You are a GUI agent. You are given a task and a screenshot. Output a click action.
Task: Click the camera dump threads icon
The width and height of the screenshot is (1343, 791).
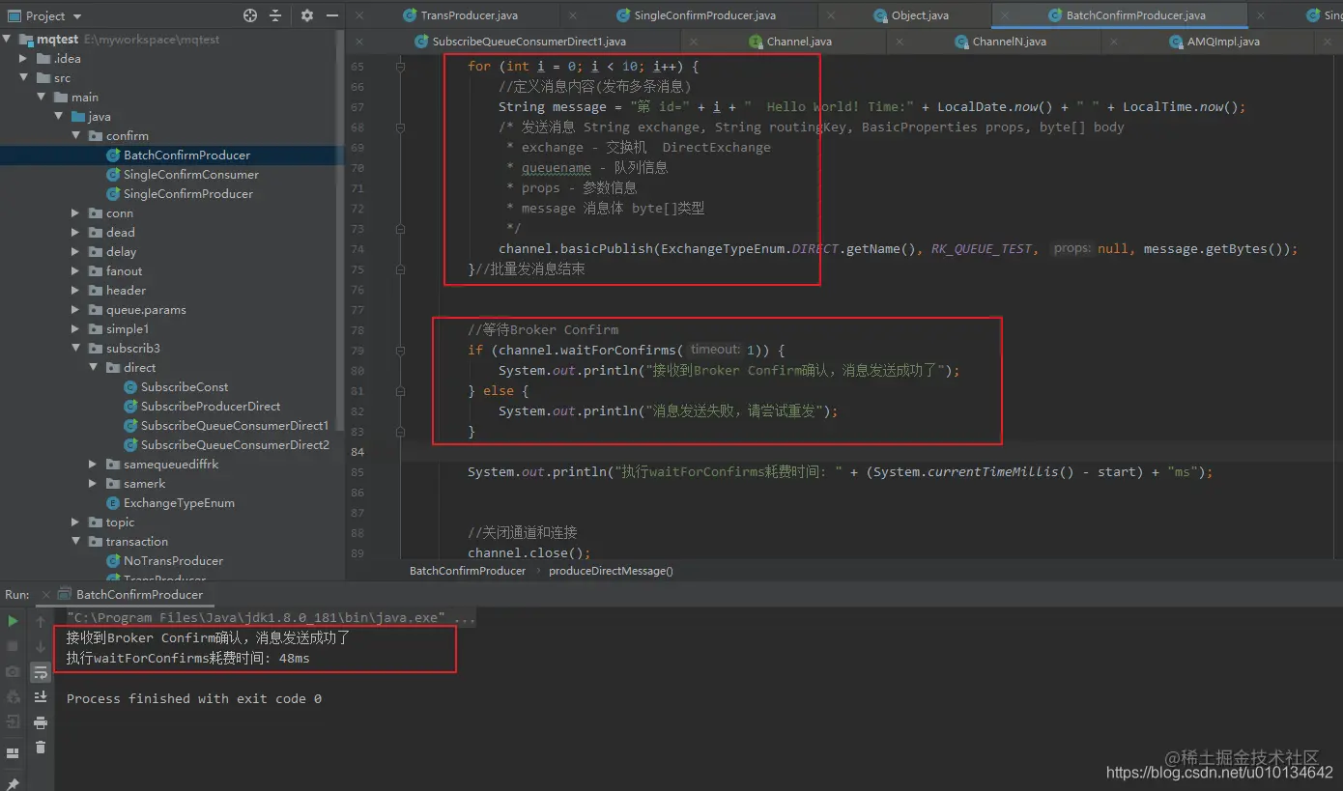click(x=13, y=671)
